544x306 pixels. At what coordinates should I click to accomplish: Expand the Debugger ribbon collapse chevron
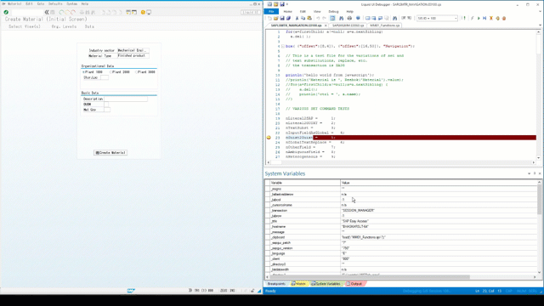click(x=540, y=11)
